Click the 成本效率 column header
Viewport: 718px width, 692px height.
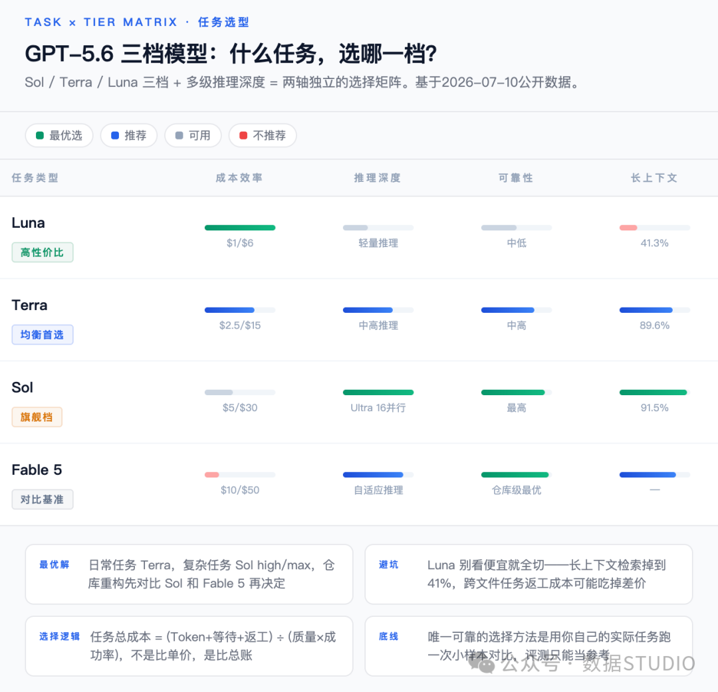tap(239, 178)
